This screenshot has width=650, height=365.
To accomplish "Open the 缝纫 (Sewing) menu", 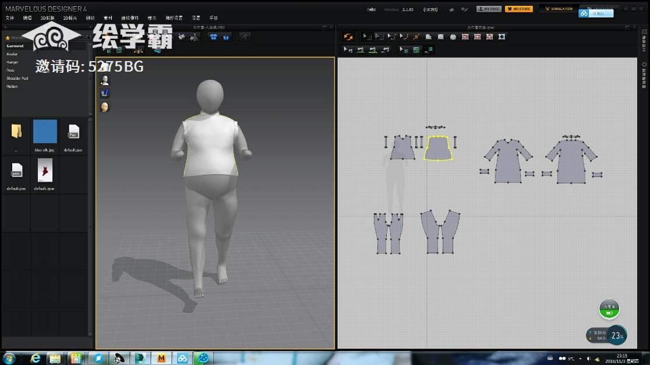I will 90,18.
